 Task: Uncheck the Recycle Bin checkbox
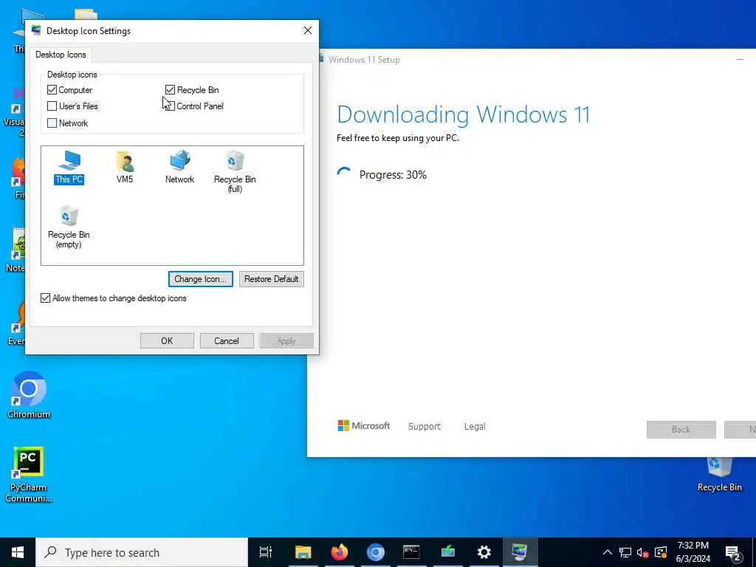point(170,89)
